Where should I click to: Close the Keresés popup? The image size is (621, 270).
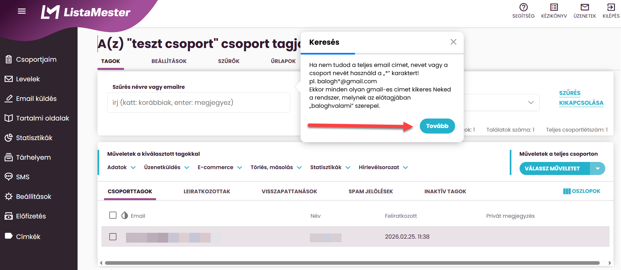pos(453,42)
